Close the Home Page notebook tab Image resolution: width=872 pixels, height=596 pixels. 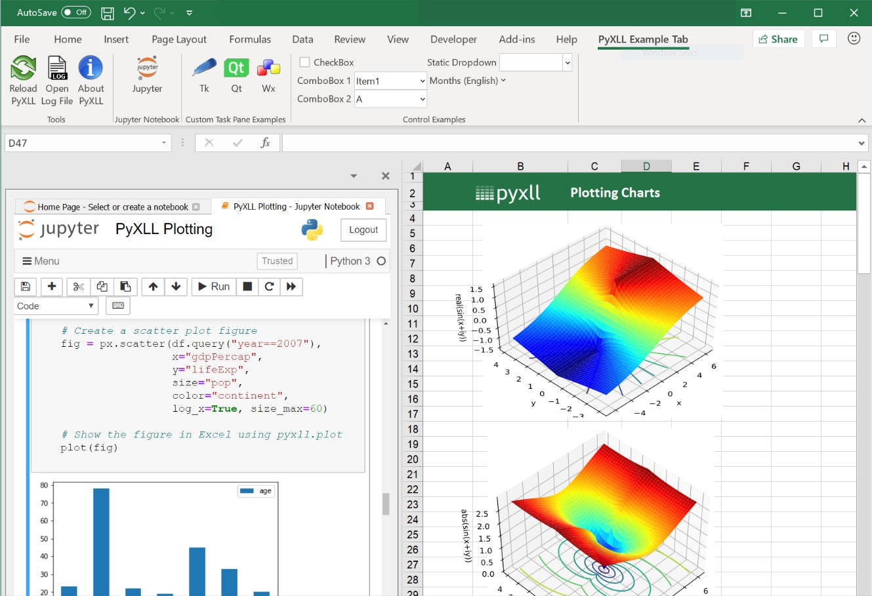click(196, 207)
